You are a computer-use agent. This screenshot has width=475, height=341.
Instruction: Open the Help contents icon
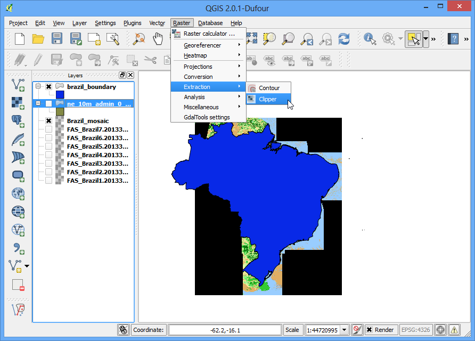[453, 39]
